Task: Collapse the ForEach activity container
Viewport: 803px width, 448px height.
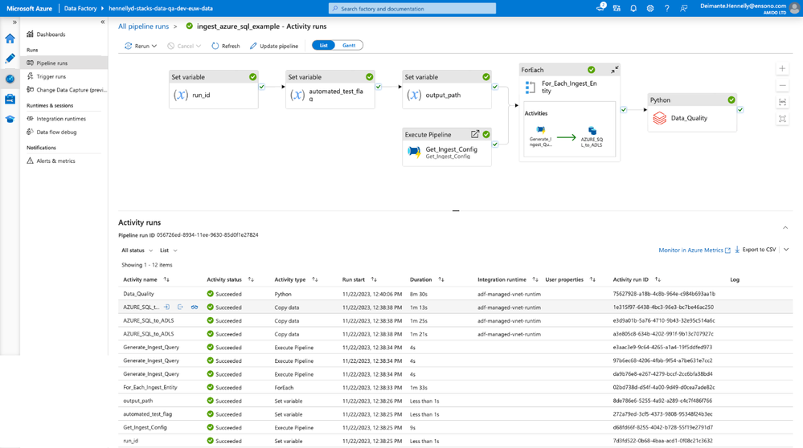Action: 614,71
